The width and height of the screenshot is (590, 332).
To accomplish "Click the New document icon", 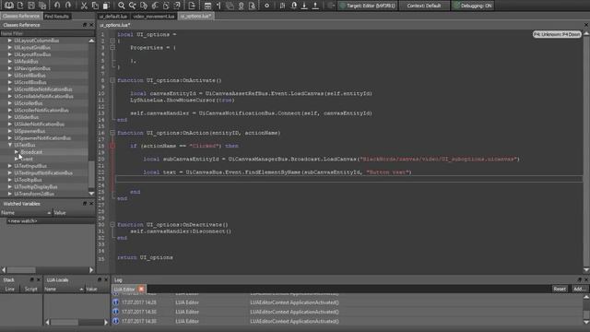I will click(20, 6).
